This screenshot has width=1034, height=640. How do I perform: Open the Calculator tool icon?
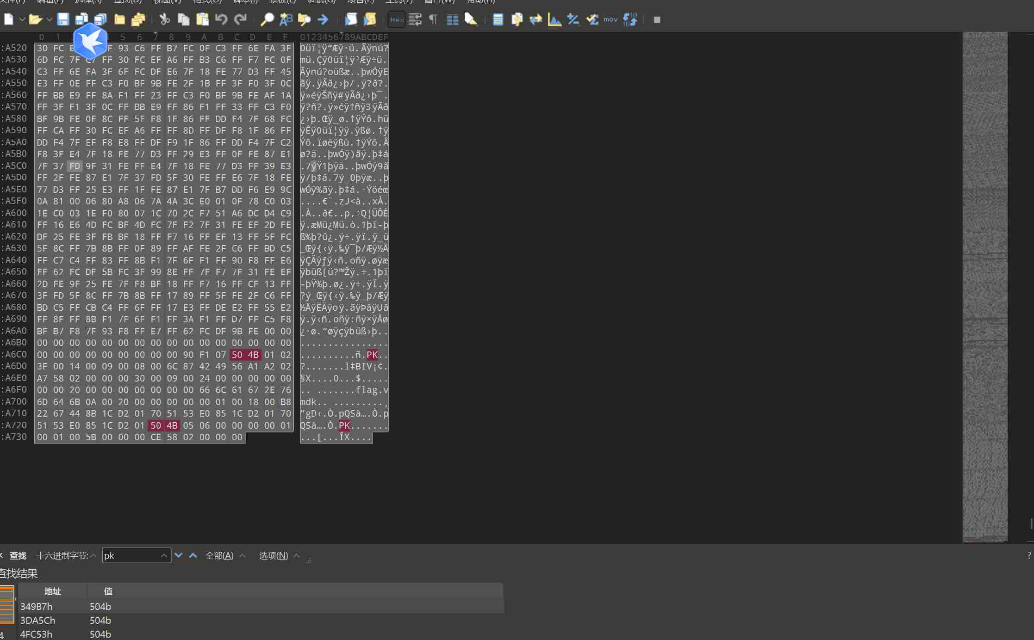click(x=498, y=19)
